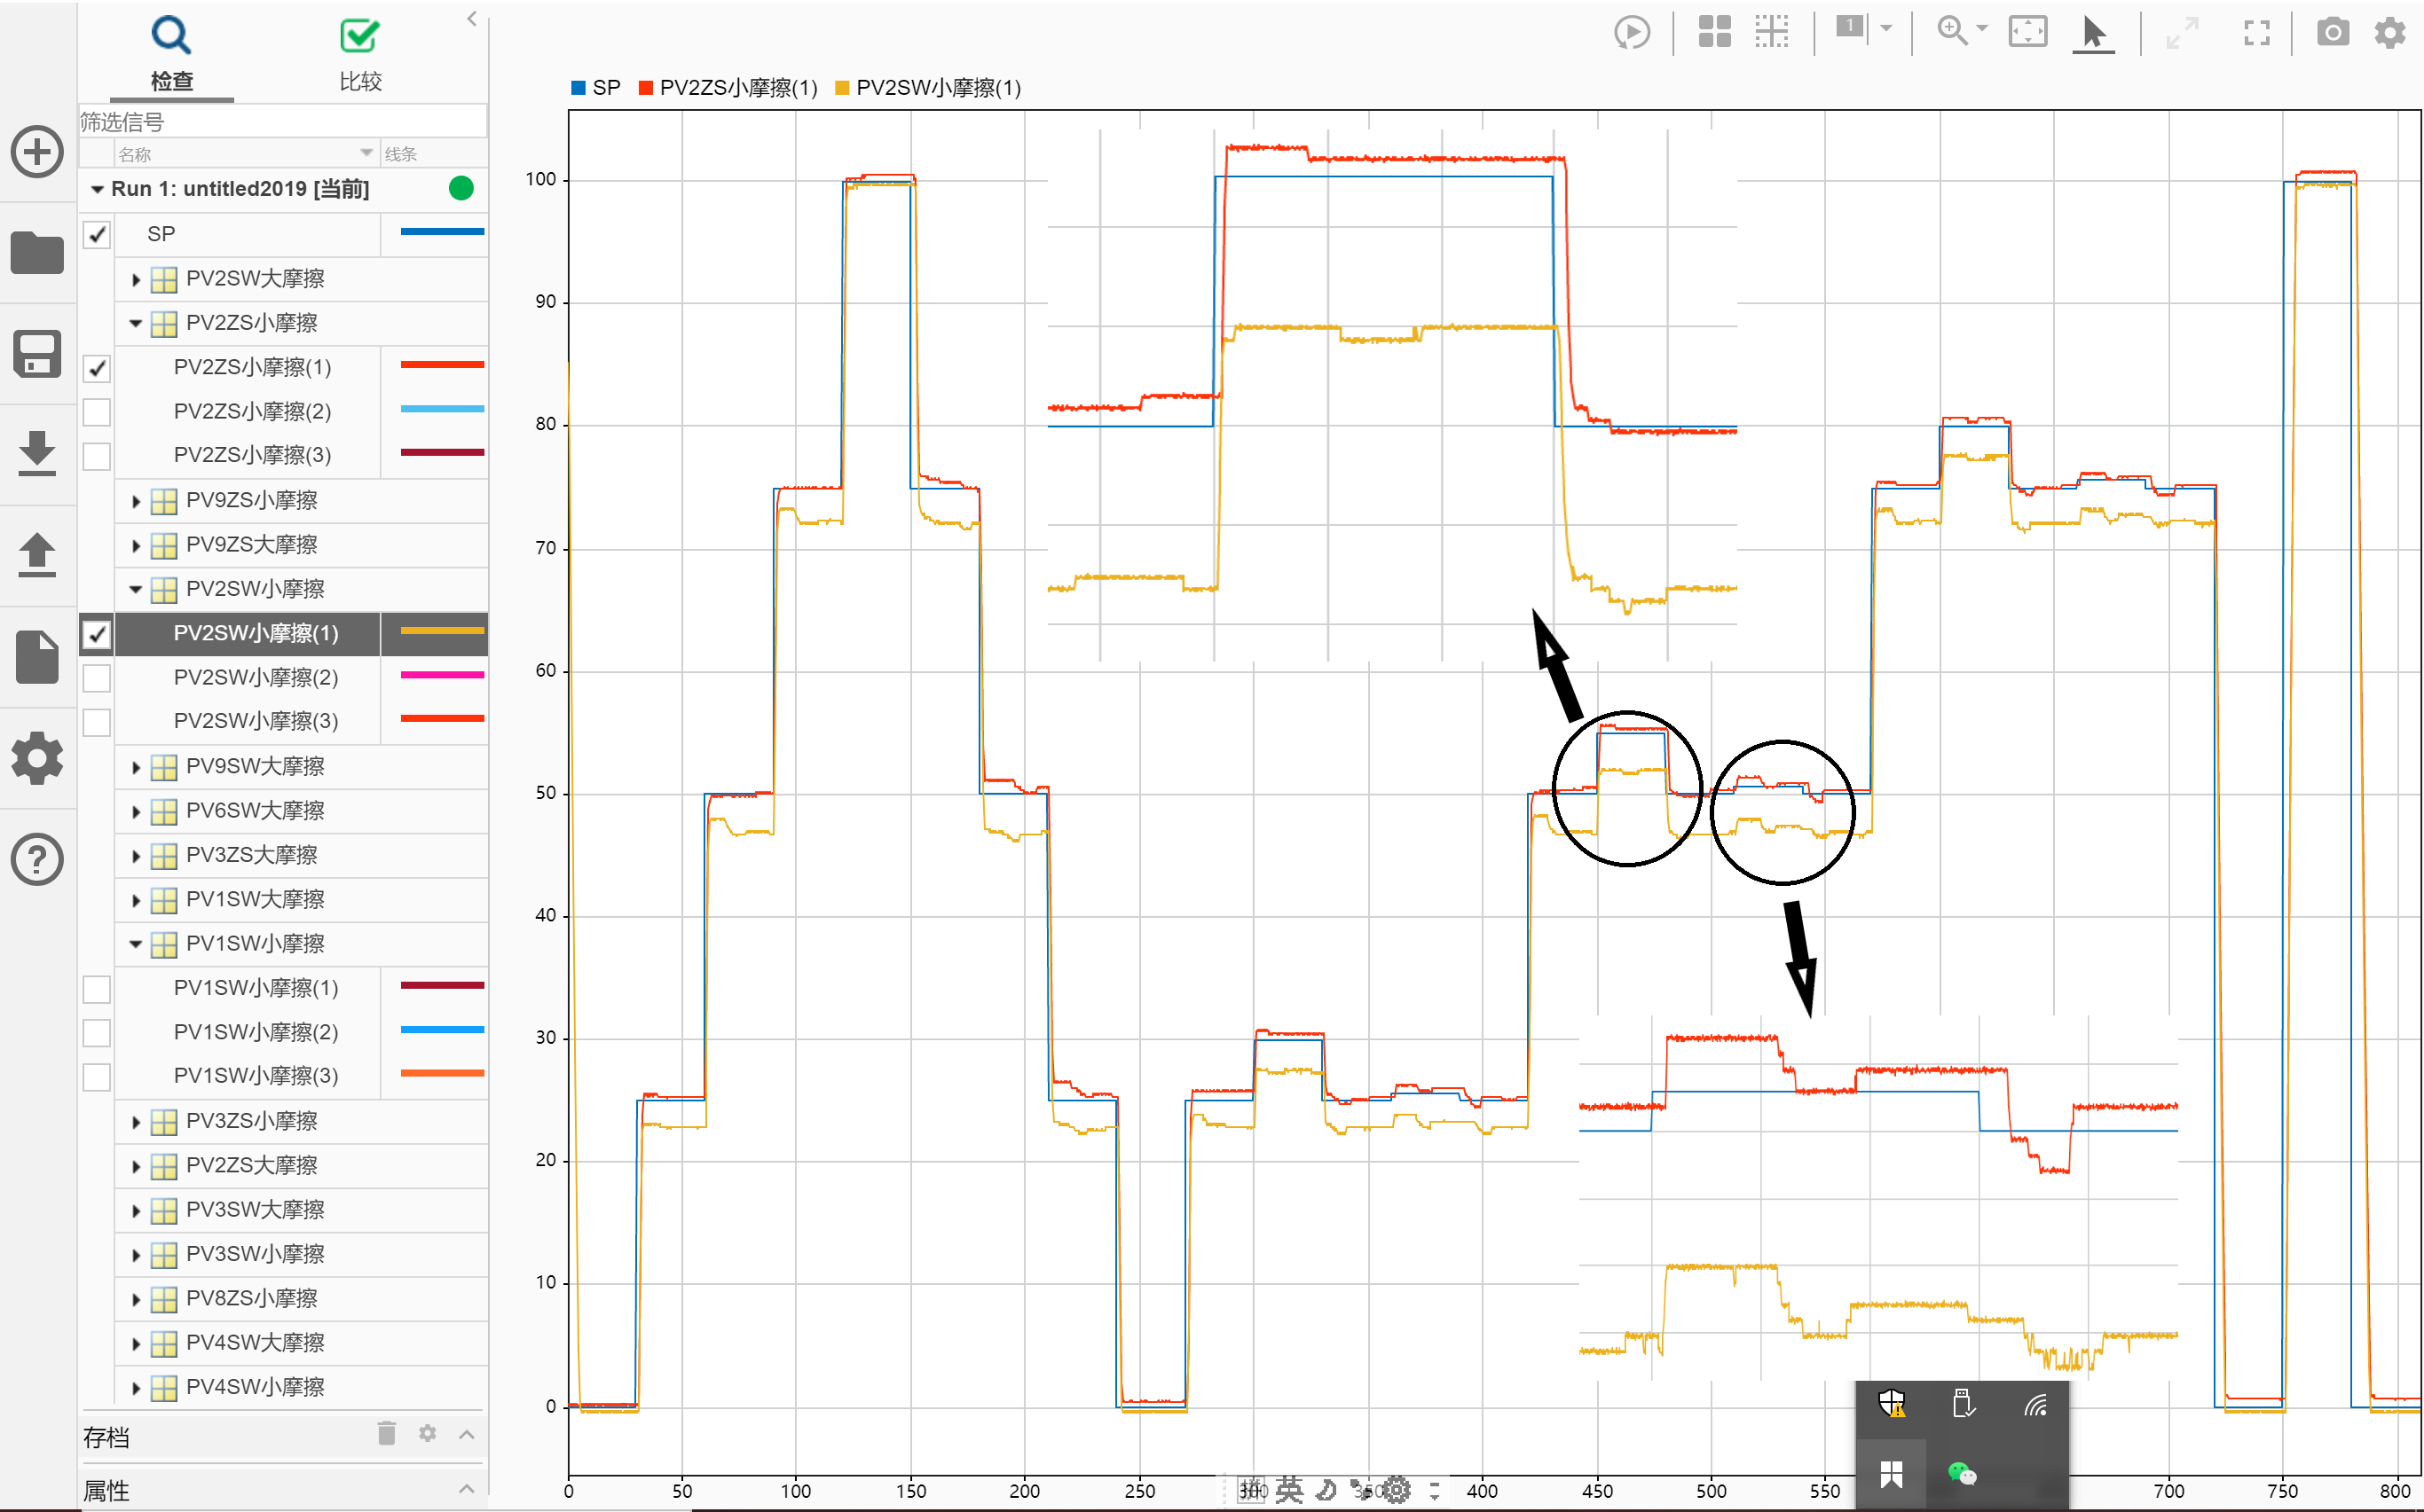Enable PV2ZS小摩擦(2) signal checkbox
This screenshot has height=1512, width=2424.
pyautogui.click(x=96, y=411)
